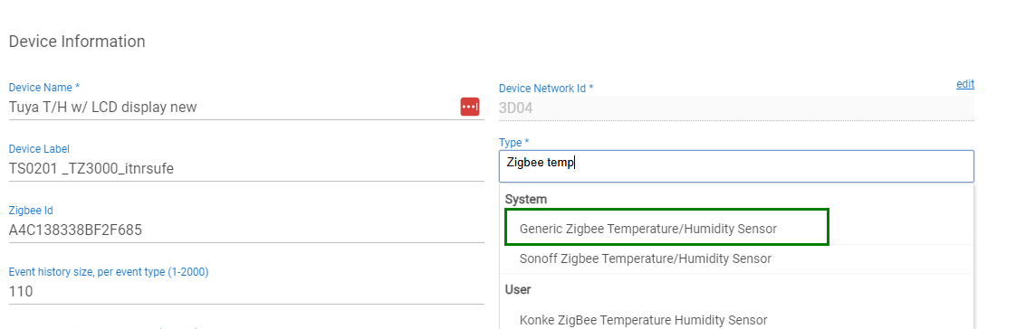The height and width of the screenshot is (329, 1016).
Task: Select the Zigbee Id input field
Action: pyautogui.click(x=246, y=230)
